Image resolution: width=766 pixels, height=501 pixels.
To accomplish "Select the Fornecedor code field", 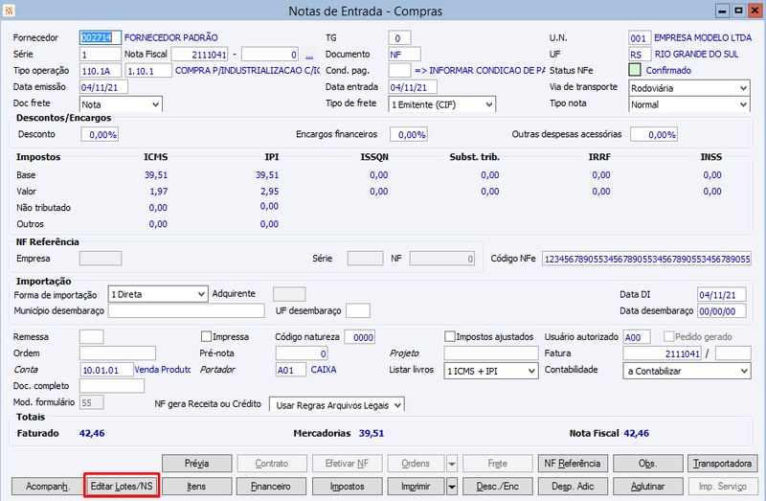I will pos(101,37).
